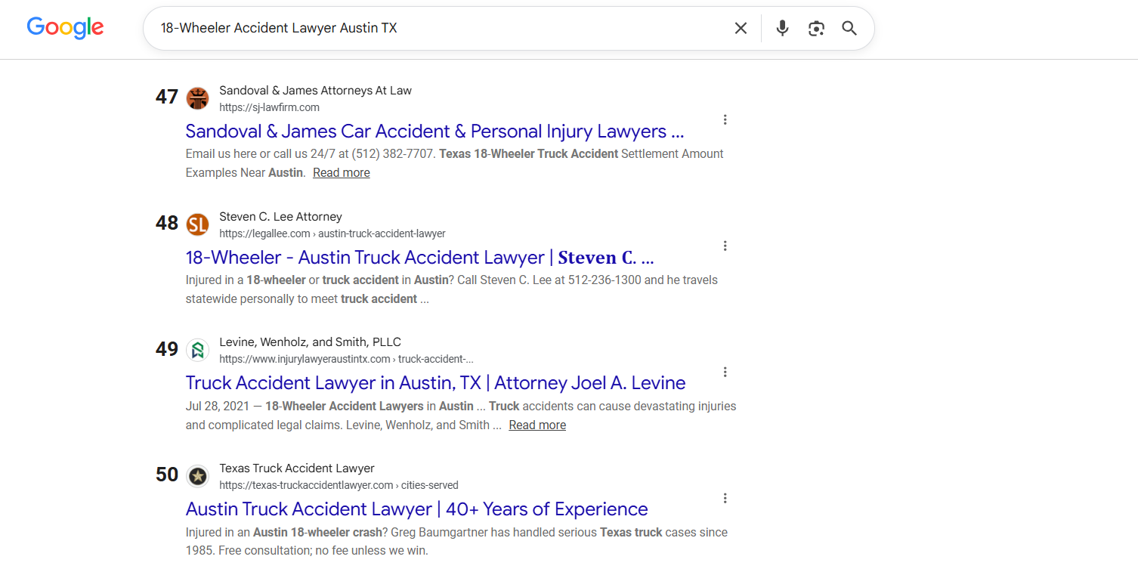
Task: Click the Google logo
Action: pyautogui.click(x=65, y=28)
